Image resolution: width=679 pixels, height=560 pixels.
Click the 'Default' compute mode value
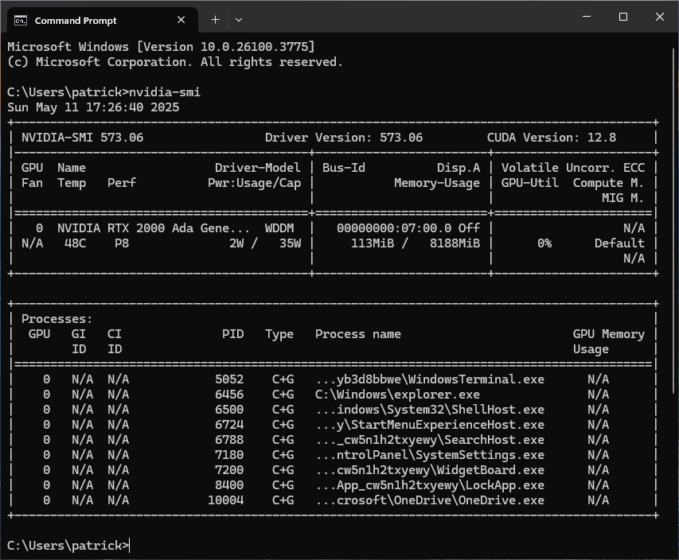coord(619,243)
